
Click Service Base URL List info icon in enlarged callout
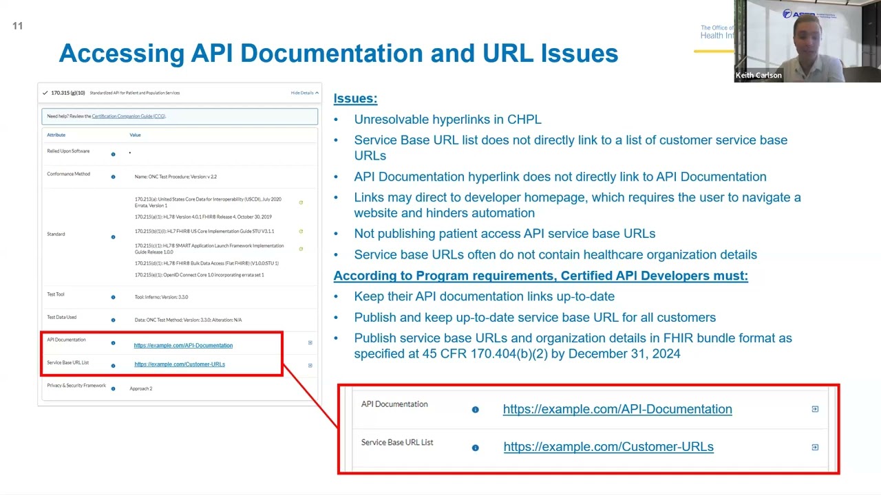(475, 448)
